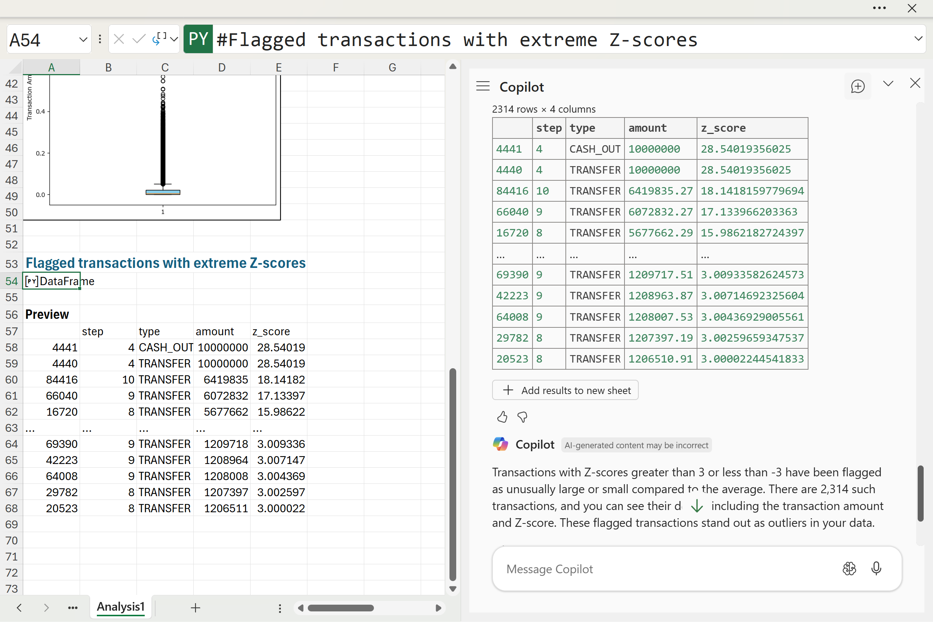Open the Name Box dropdown arrow
The image size is (933, 623).
click(x=83, y=39)
